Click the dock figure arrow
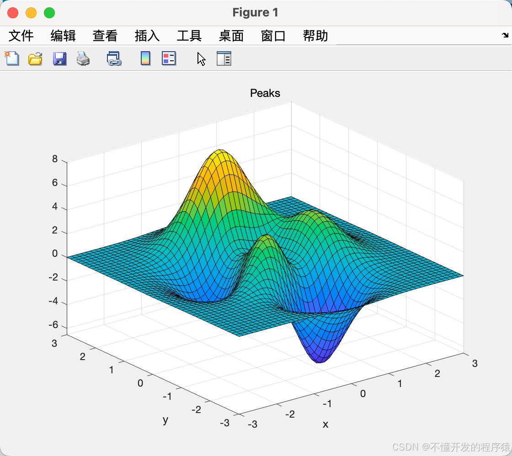The image size is (512, 456). click(505, 35)
